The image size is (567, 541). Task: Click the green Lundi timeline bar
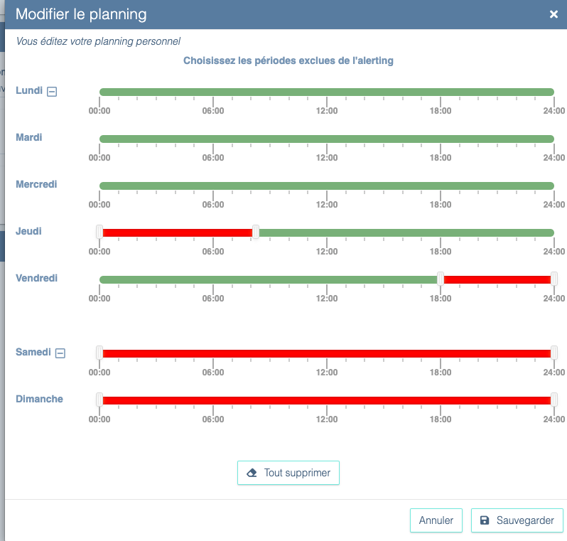[327, 92]
